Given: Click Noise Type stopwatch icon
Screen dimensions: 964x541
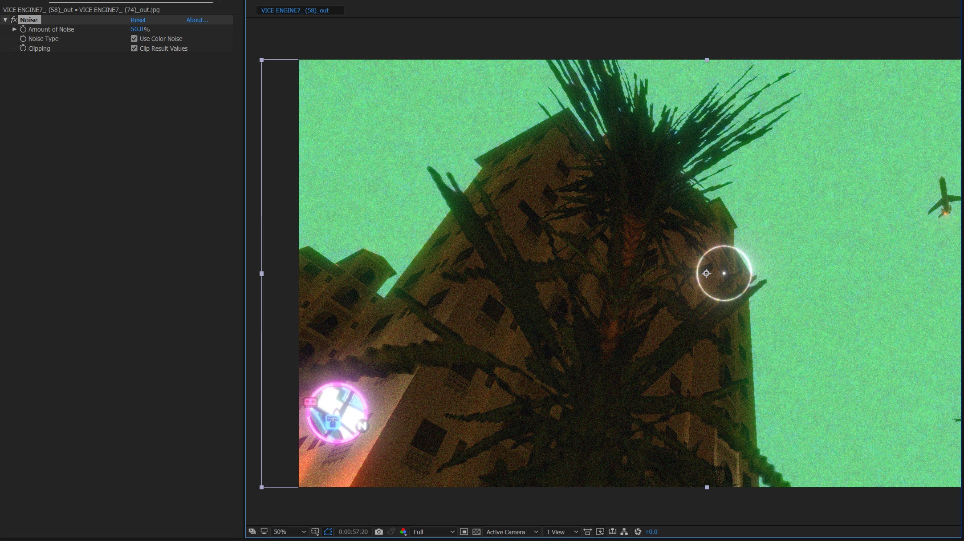Looking at the screenshot, I should click(23, 39).
